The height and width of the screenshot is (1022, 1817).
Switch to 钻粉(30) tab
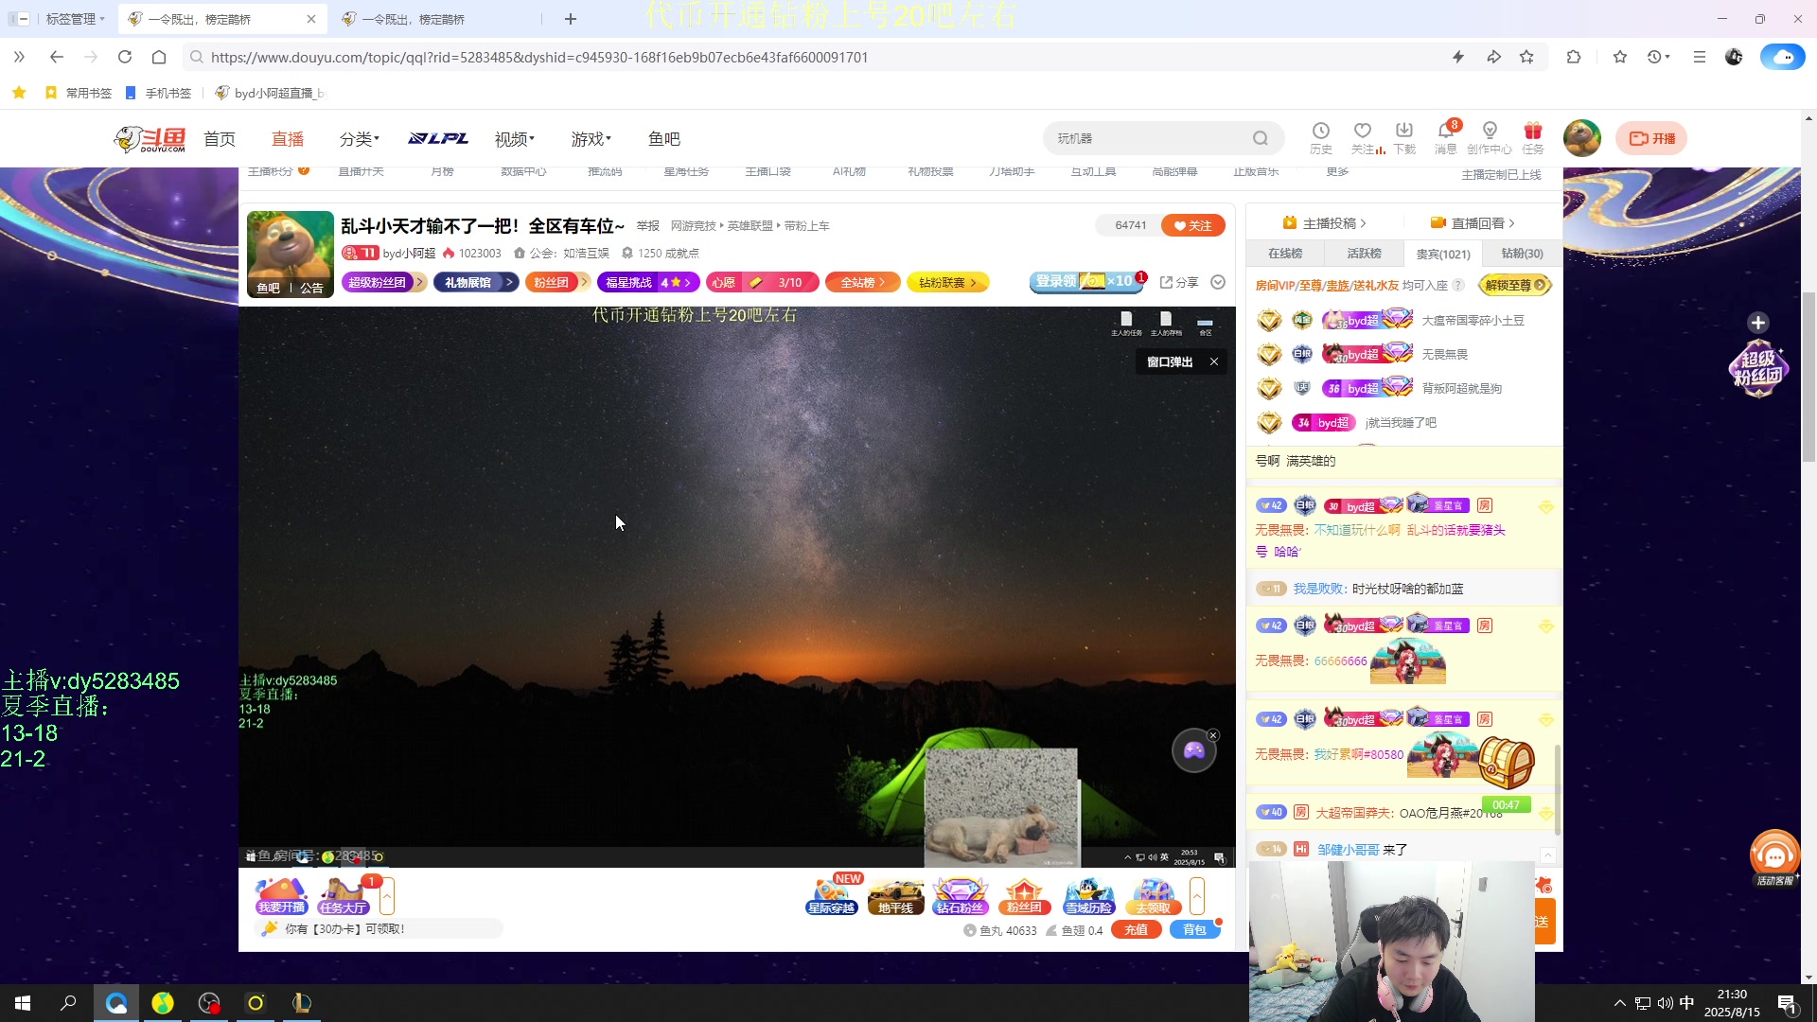coord(1522,254)
